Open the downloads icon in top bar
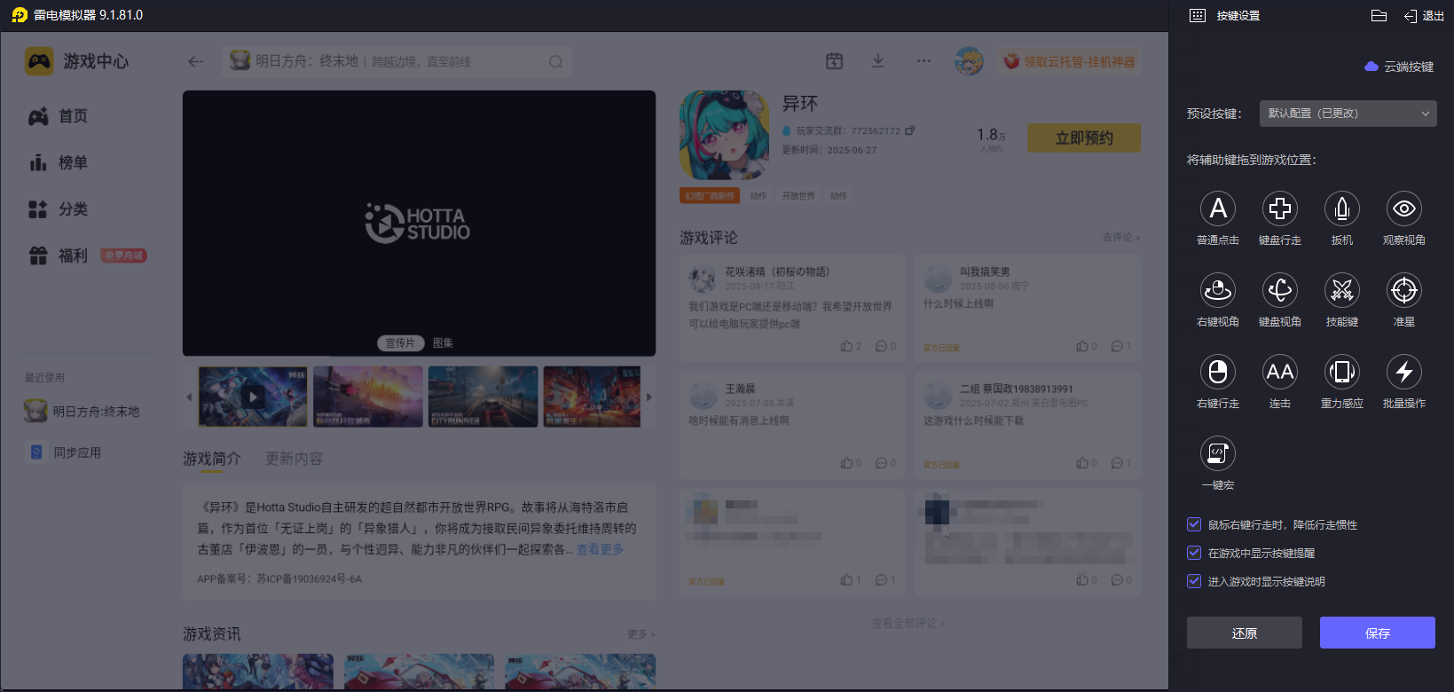 [x=878, y=61]
